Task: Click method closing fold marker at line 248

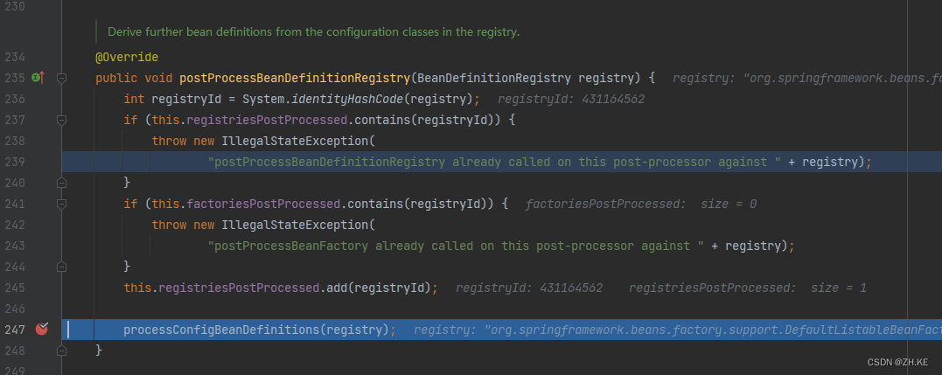Action: pos(61,350)
